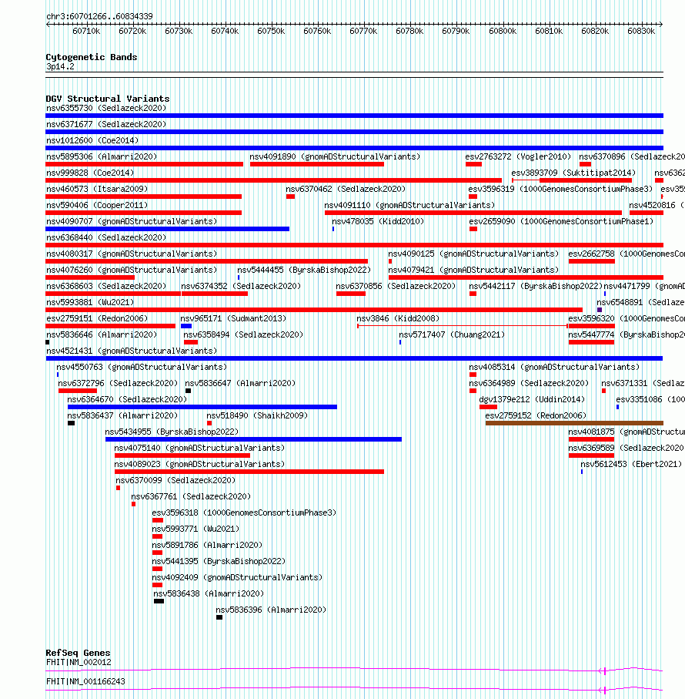
Task: Open nsv4080317 gnomAD variant label
Action: click(x=132, y=254)
